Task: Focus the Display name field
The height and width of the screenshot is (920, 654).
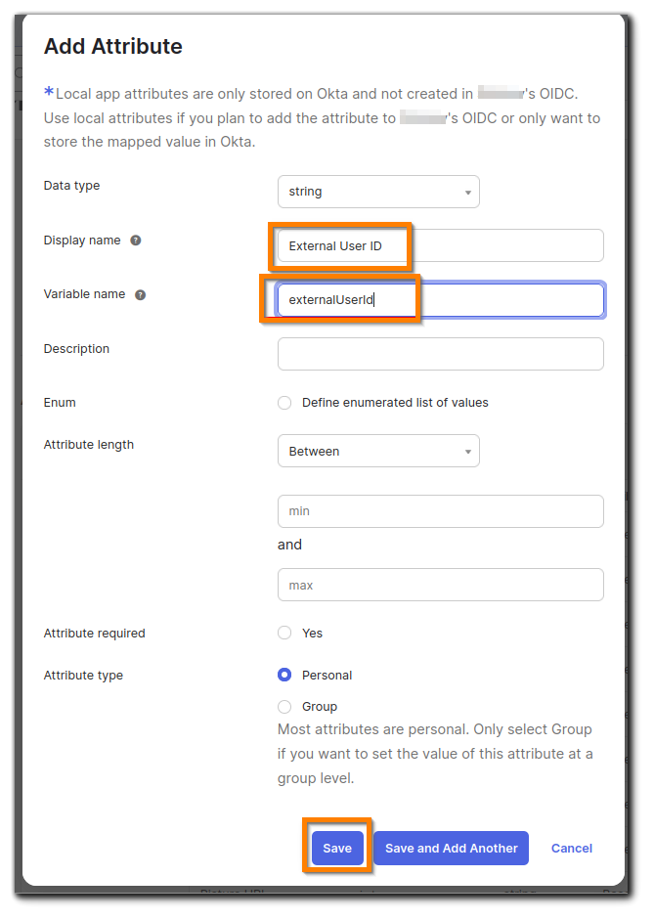Action: 441,245
